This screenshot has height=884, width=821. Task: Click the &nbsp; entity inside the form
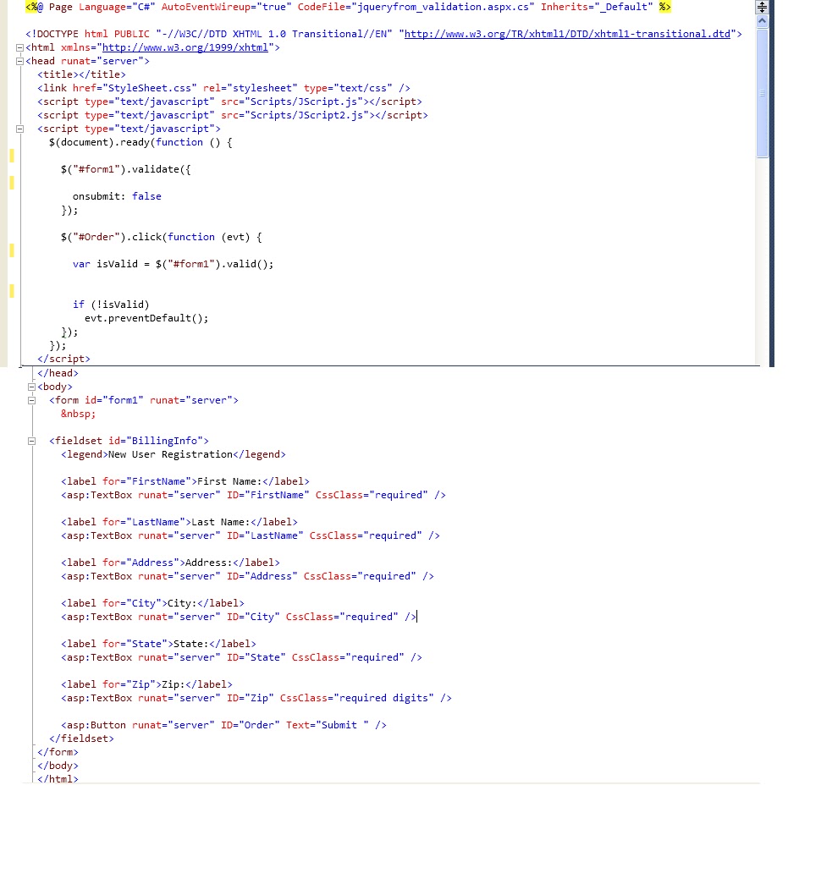(x=79, y=414)
